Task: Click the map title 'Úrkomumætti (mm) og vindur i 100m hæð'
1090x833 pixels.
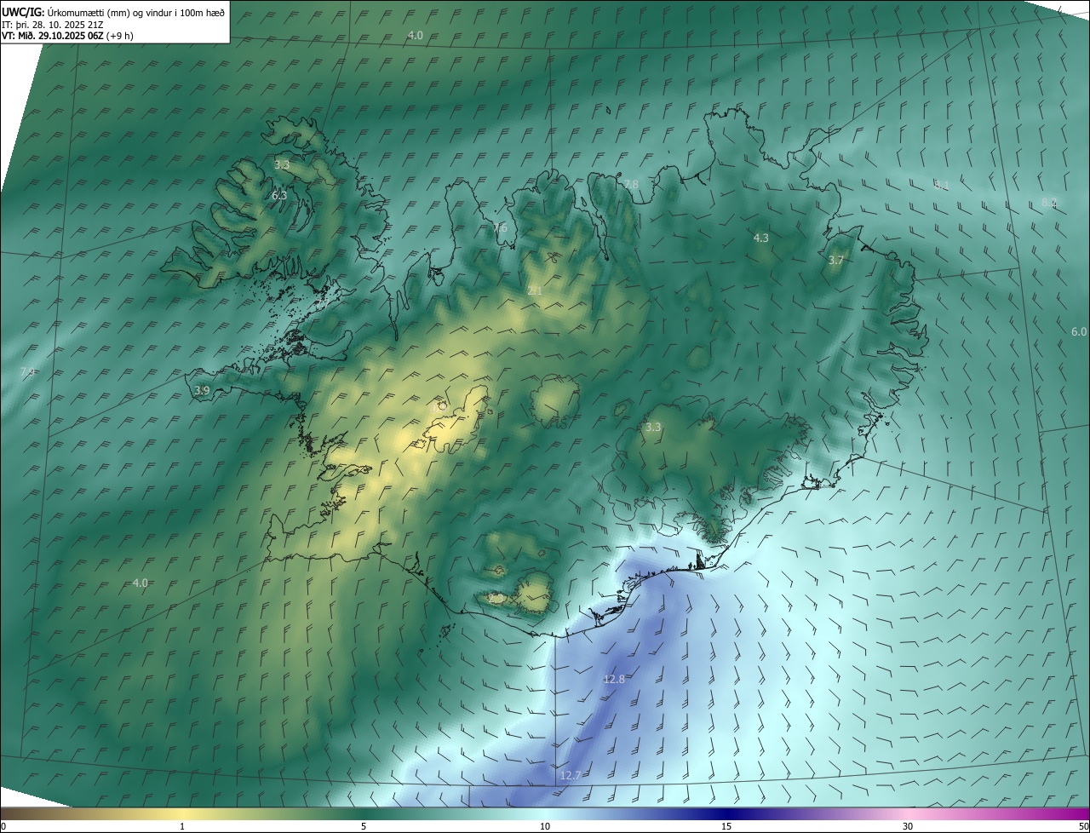Action: [x=135, y=12]
